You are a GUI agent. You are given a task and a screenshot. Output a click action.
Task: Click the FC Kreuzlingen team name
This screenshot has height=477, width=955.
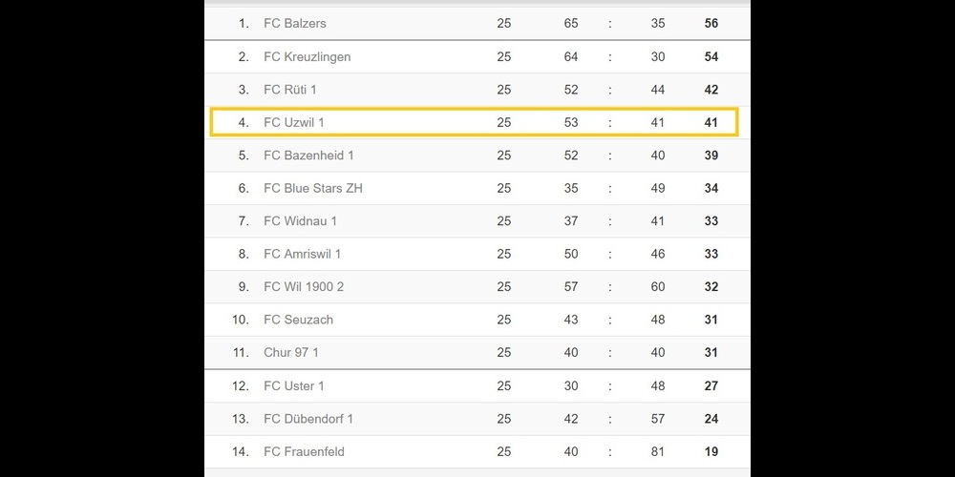(x=307, y=56)
